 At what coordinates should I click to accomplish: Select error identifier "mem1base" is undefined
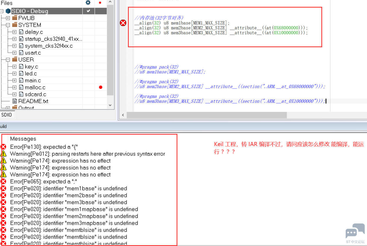[68, 188]
